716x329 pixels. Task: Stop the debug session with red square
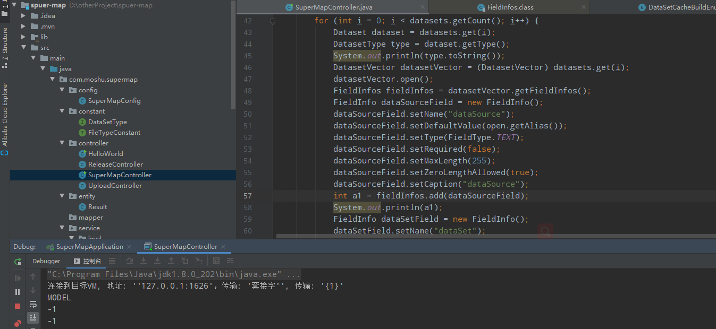point(18,306)
